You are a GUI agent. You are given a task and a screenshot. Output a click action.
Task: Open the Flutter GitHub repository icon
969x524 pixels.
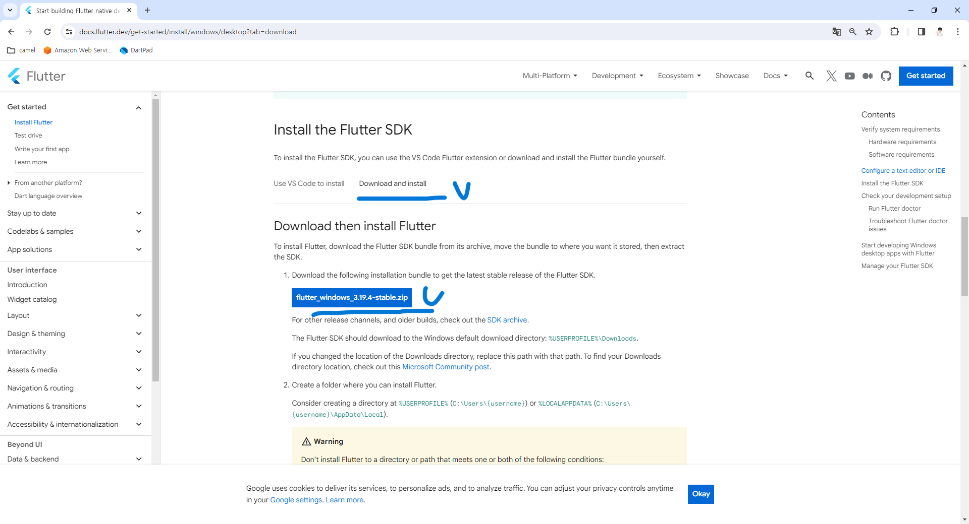tap(886, 76)
